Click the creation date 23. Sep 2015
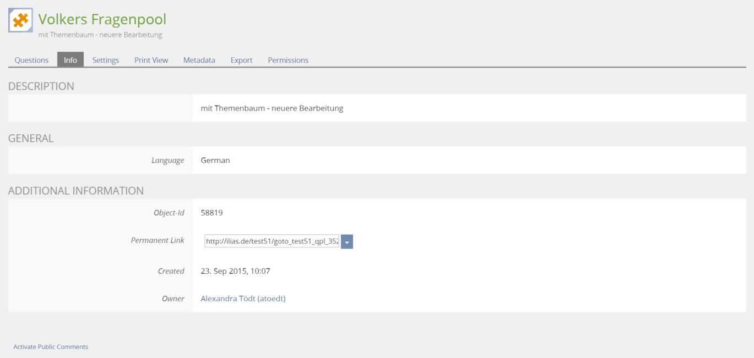 click(x=235, y=271)
